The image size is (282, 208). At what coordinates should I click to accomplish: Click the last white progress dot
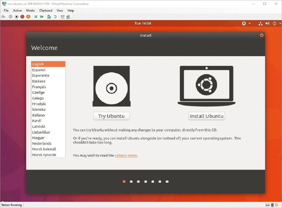click(x=167, y=182)
